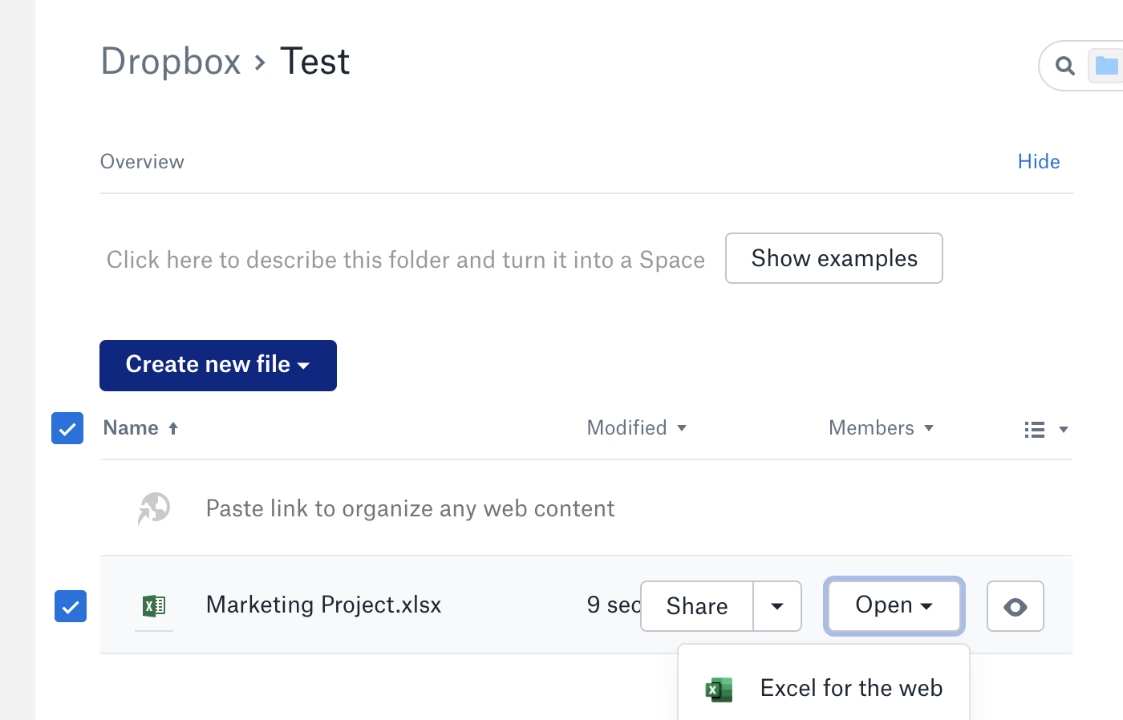The width and height of the screenshot is (1123, 720).
Task: Uncheck the select-all checkbox in header
Action: pyautogui.click(x=67, y=428)
